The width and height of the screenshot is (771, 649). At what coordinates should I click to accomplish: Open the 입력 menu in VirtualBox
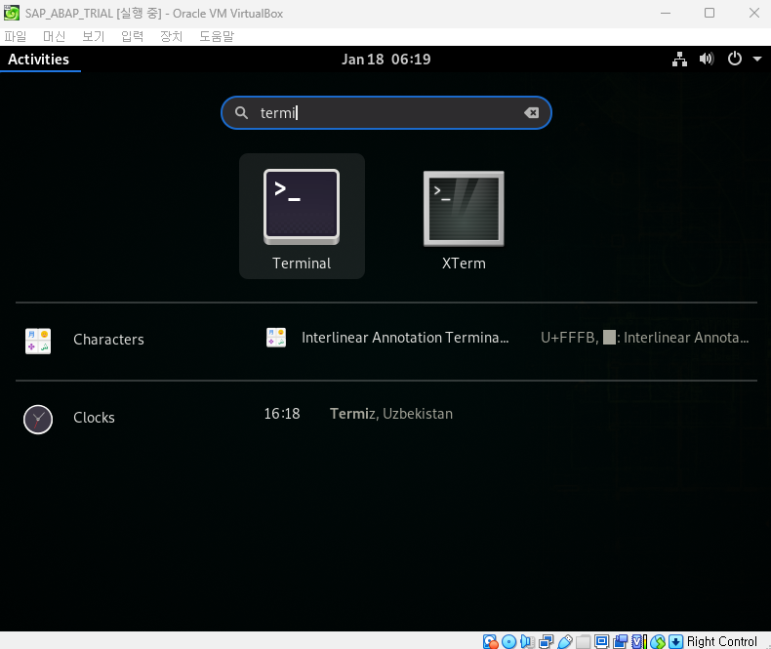tap(133, 36)
